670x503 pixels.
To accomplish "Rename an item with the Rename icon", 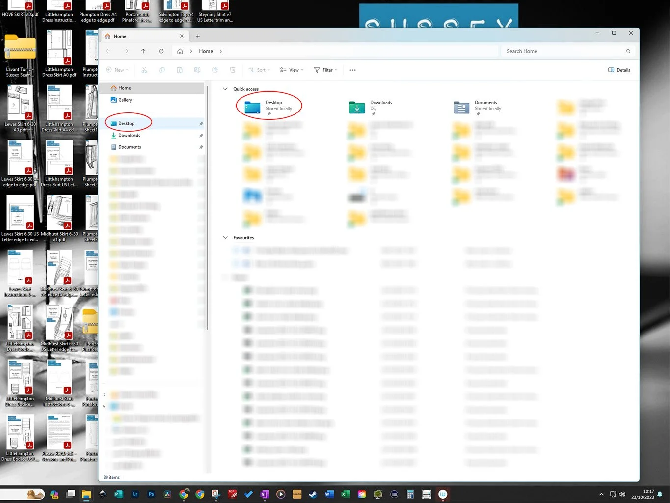I will point(197,70).
